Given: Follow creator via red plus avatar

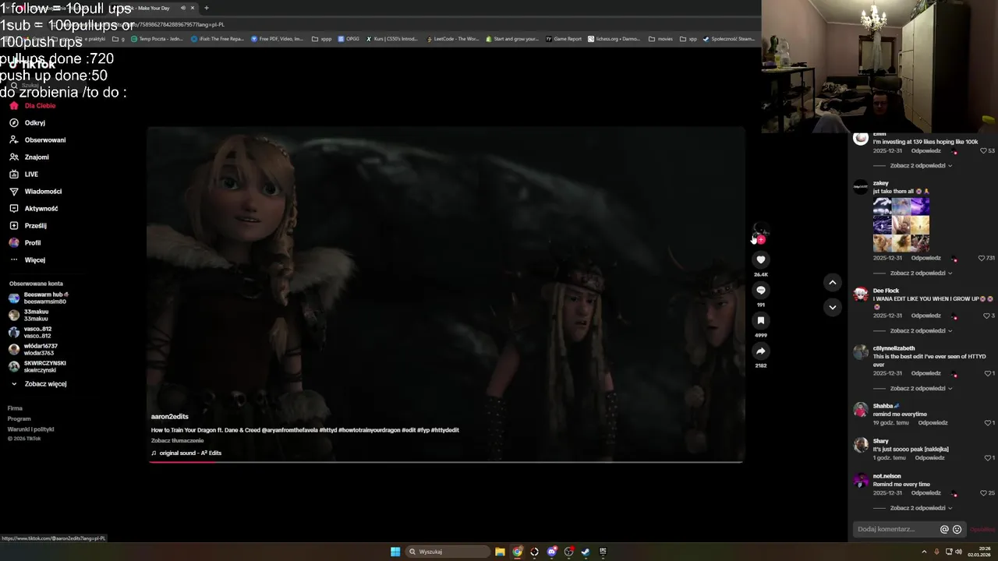Looking at the screenshot, I should (x=761, y=240).
